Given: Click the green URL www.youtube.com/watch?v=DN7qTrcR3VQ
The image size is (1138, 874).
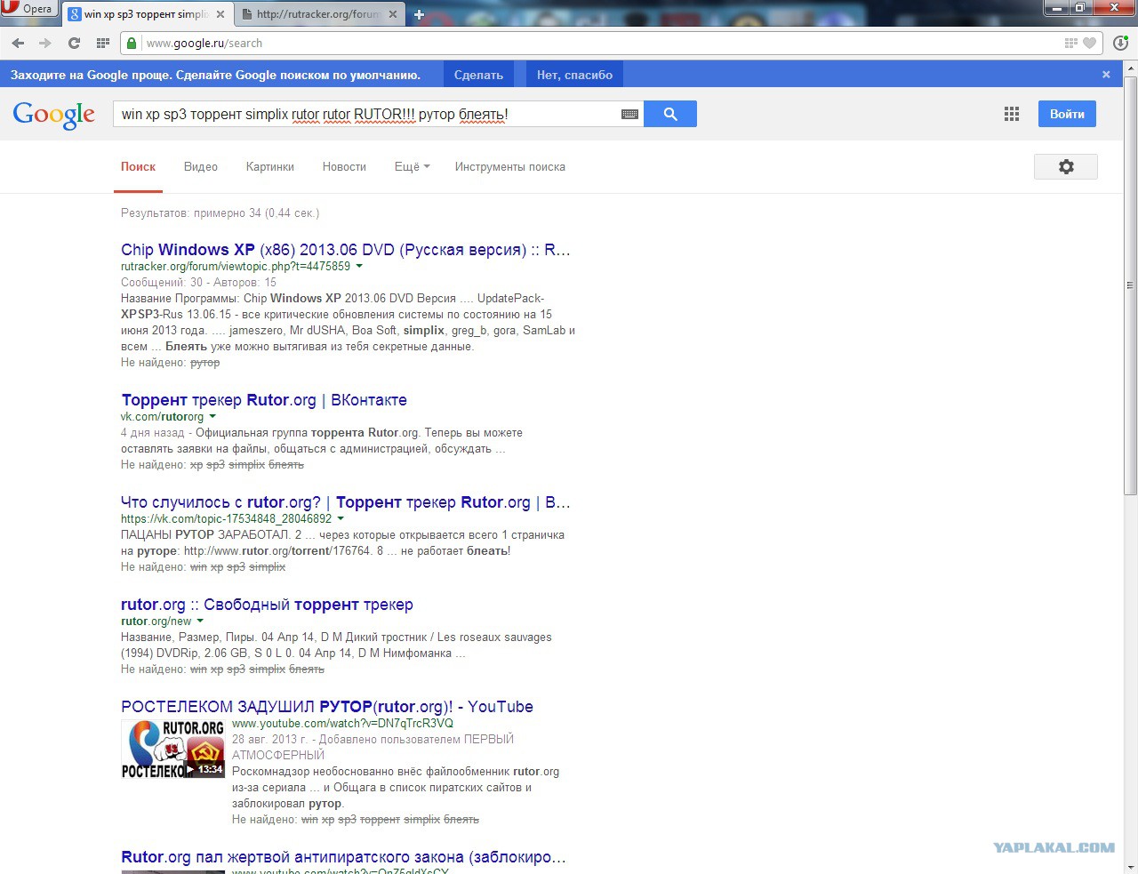Looking at the screenshot, I should coord(342,723).
